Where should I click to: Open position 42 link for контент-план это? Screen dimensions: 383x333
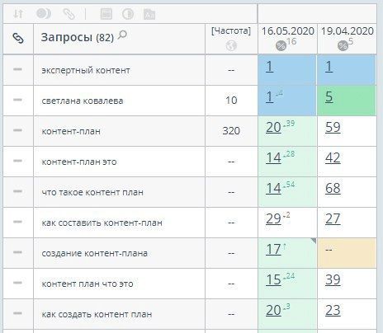click(333, 158)
